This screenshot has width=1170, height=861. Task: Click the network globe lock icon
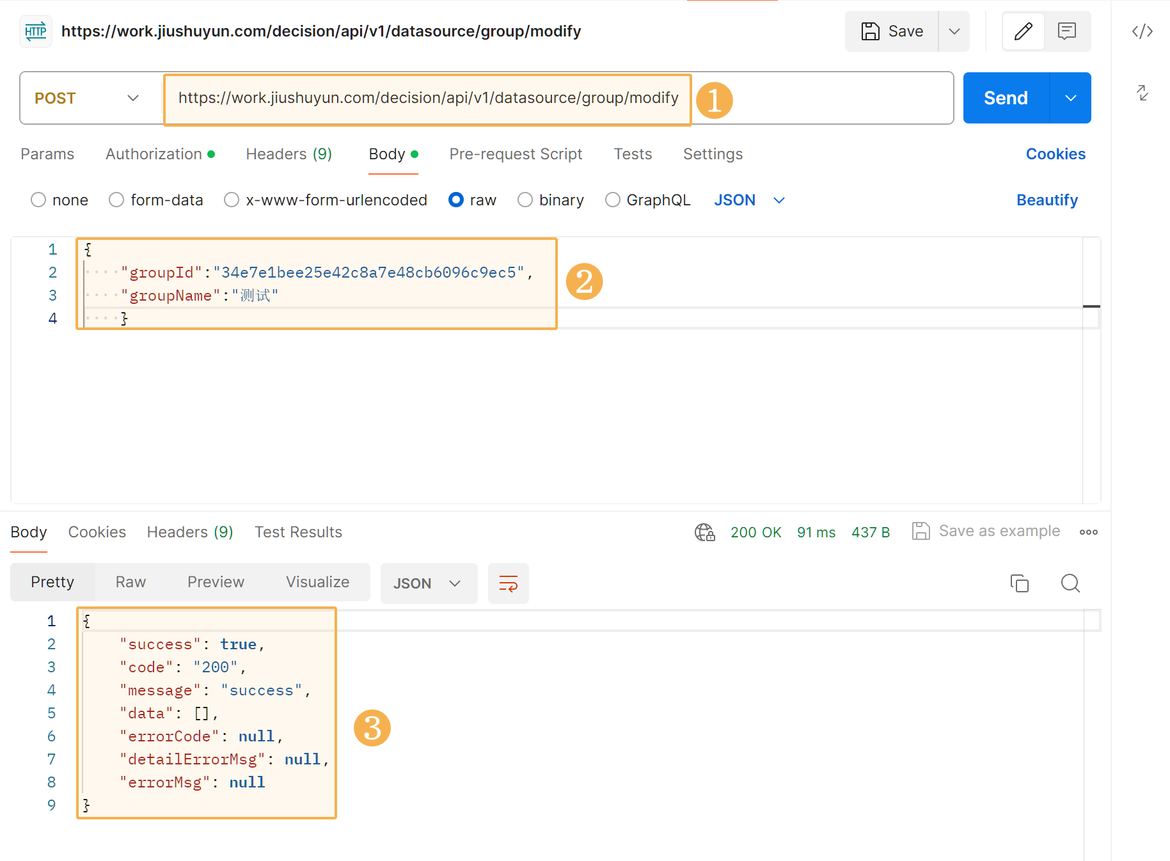[x=704, y=532]
